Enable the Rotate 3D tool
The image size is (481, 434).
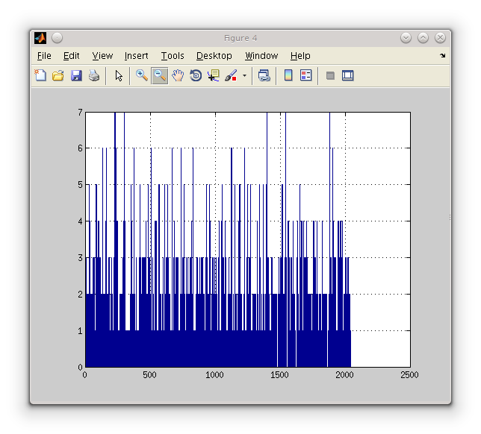pyautogui.click(x=196, y=75)
